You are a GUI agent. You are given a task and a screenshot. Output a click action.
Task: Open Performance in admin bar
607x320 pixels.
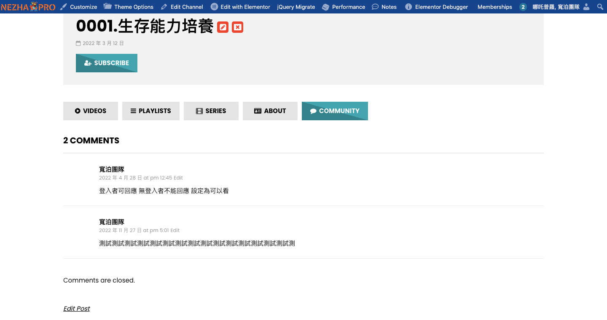click(344, 7)
